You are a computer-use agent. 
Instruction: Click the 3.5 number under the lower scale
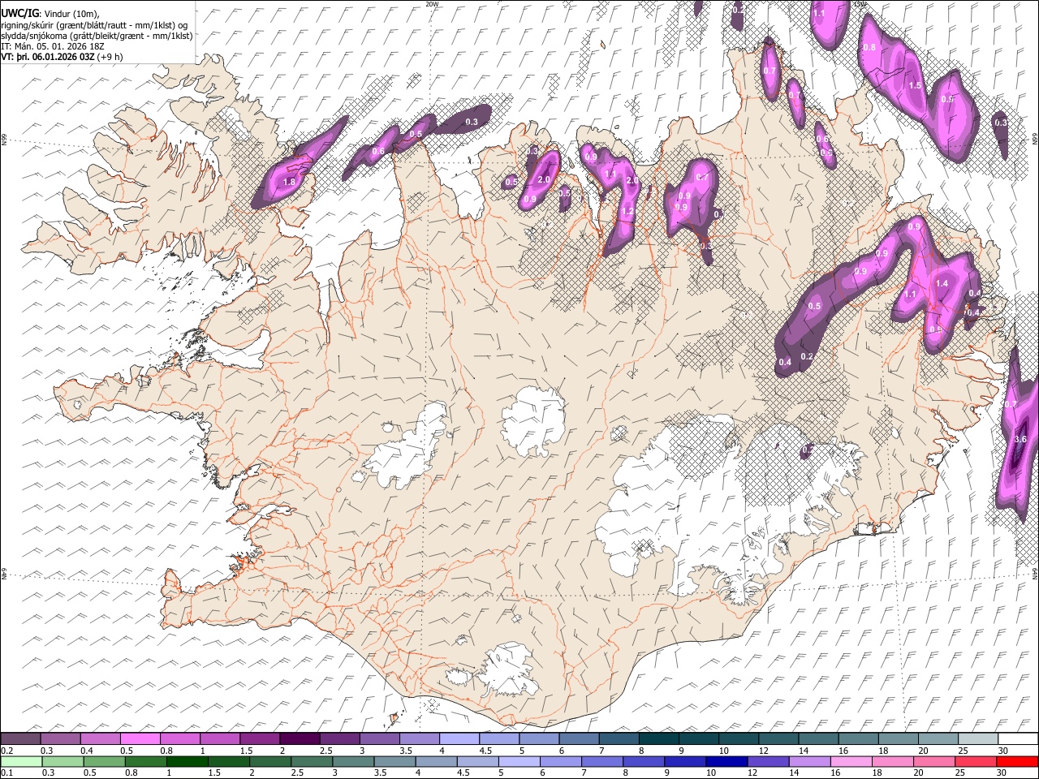tap(379, 773)
